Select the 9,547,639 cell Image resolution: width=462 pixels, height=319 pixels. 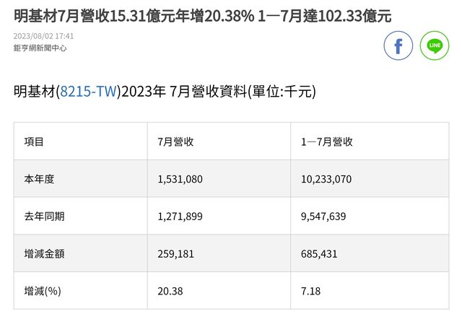[324, 216]
